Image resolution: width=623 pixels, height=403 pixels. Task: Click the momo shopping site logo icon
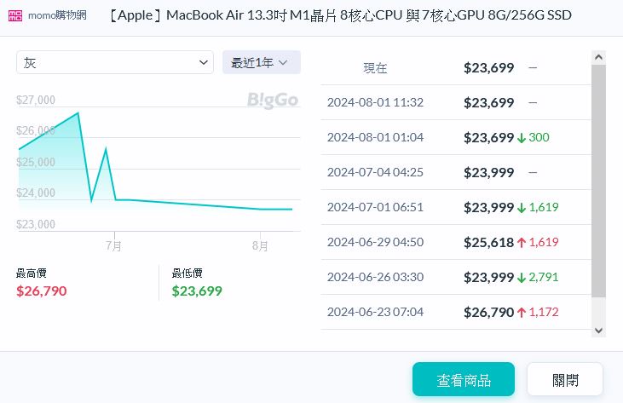coord(15,16)
